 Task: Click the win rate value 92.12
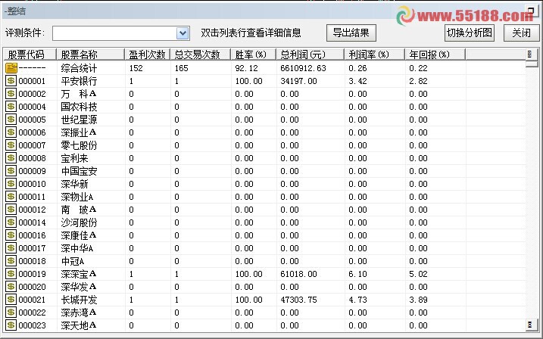(246, 68)
